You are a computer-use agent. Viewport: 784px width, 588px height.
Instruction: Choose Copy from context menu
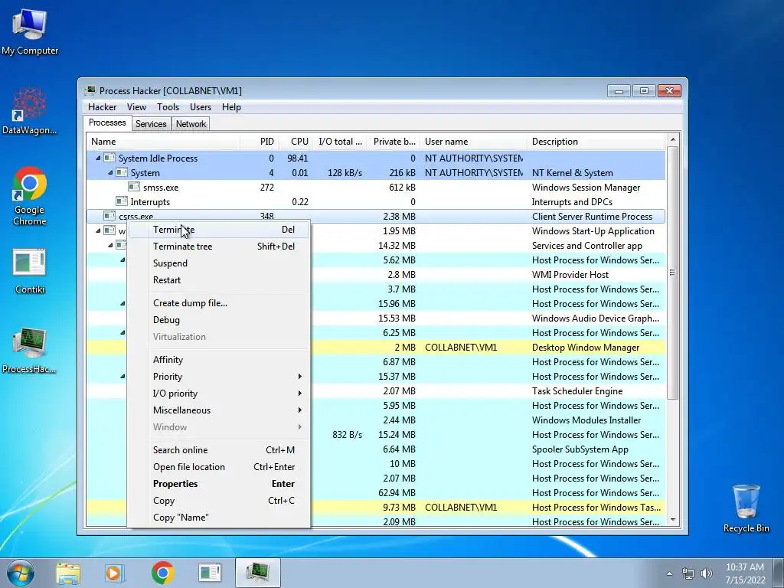tap(218, 501)
